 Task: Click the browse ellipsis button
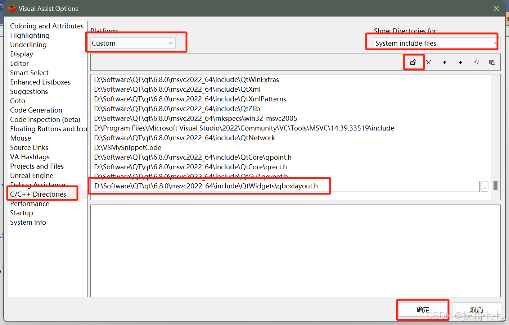484,186
